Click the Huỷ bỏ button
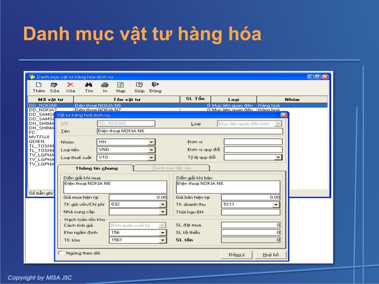Image resolution: width=379 pixels, height=284 pixels. pos(271,255)
